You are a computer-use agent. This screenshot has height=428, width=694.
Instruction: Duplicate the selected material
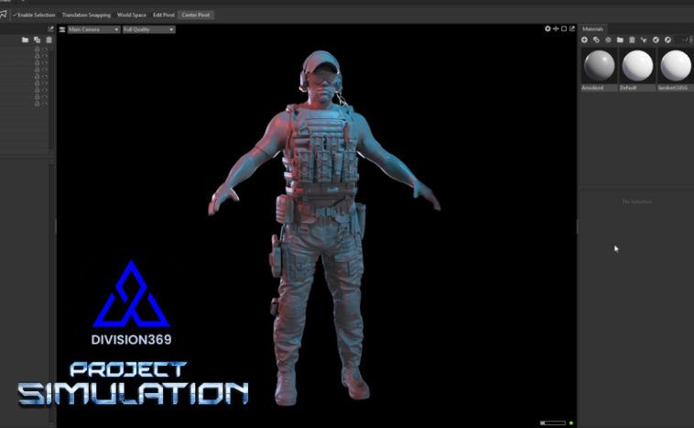(596, 40)
